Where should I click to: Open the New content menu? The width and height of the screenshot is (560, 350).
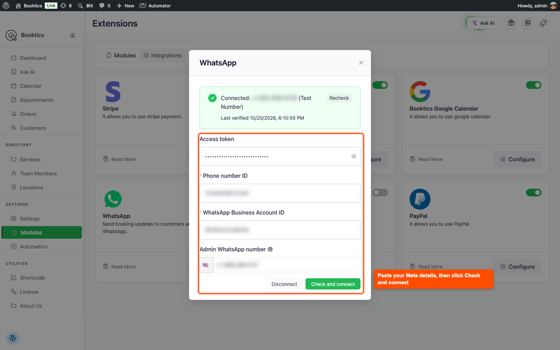point(125,5)
